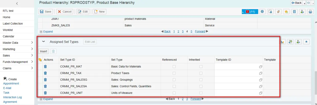Expand the Sales submenu arrow
Viewport: 317px width, 105px height.
pyautogui.click(x=32, y=55)
